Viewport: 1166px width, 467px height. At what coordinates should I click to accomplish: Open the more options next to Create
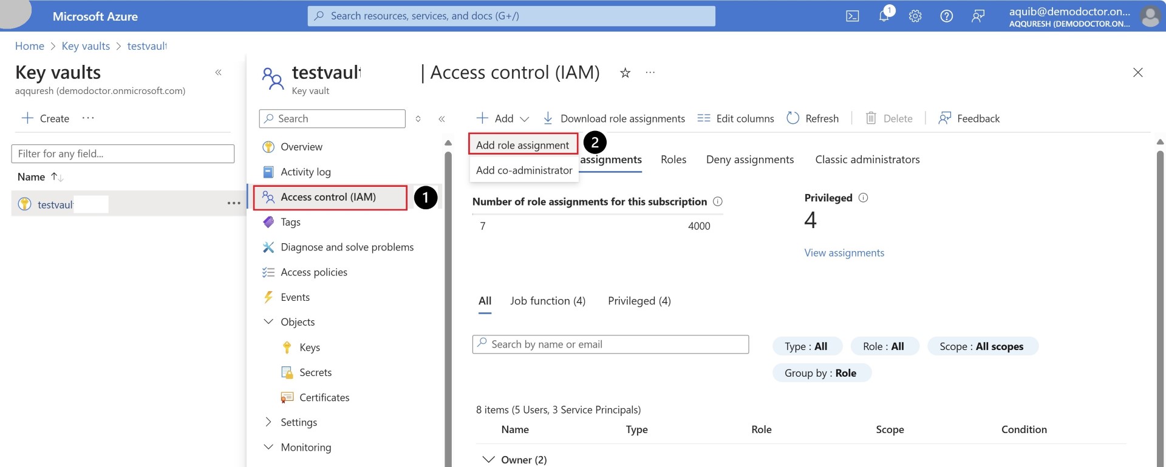pyautogui.click(x=88, y=118)
